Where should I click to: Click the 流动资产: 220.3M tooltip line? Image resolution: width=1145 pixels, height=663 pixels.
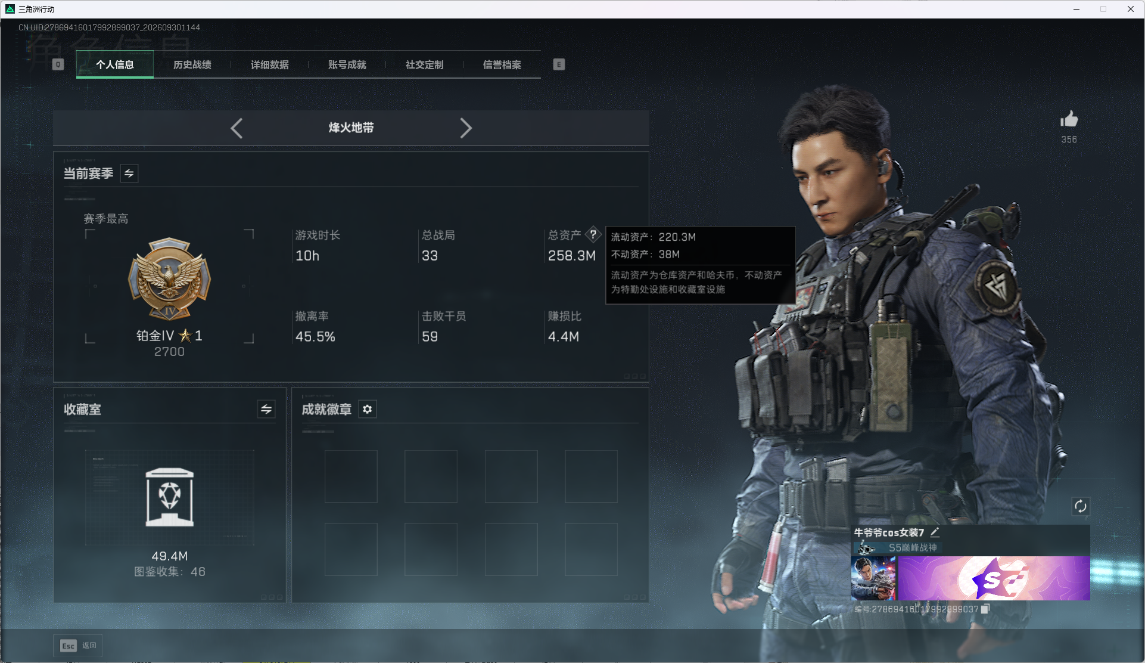pyautogui.click(x=654, y=237)
